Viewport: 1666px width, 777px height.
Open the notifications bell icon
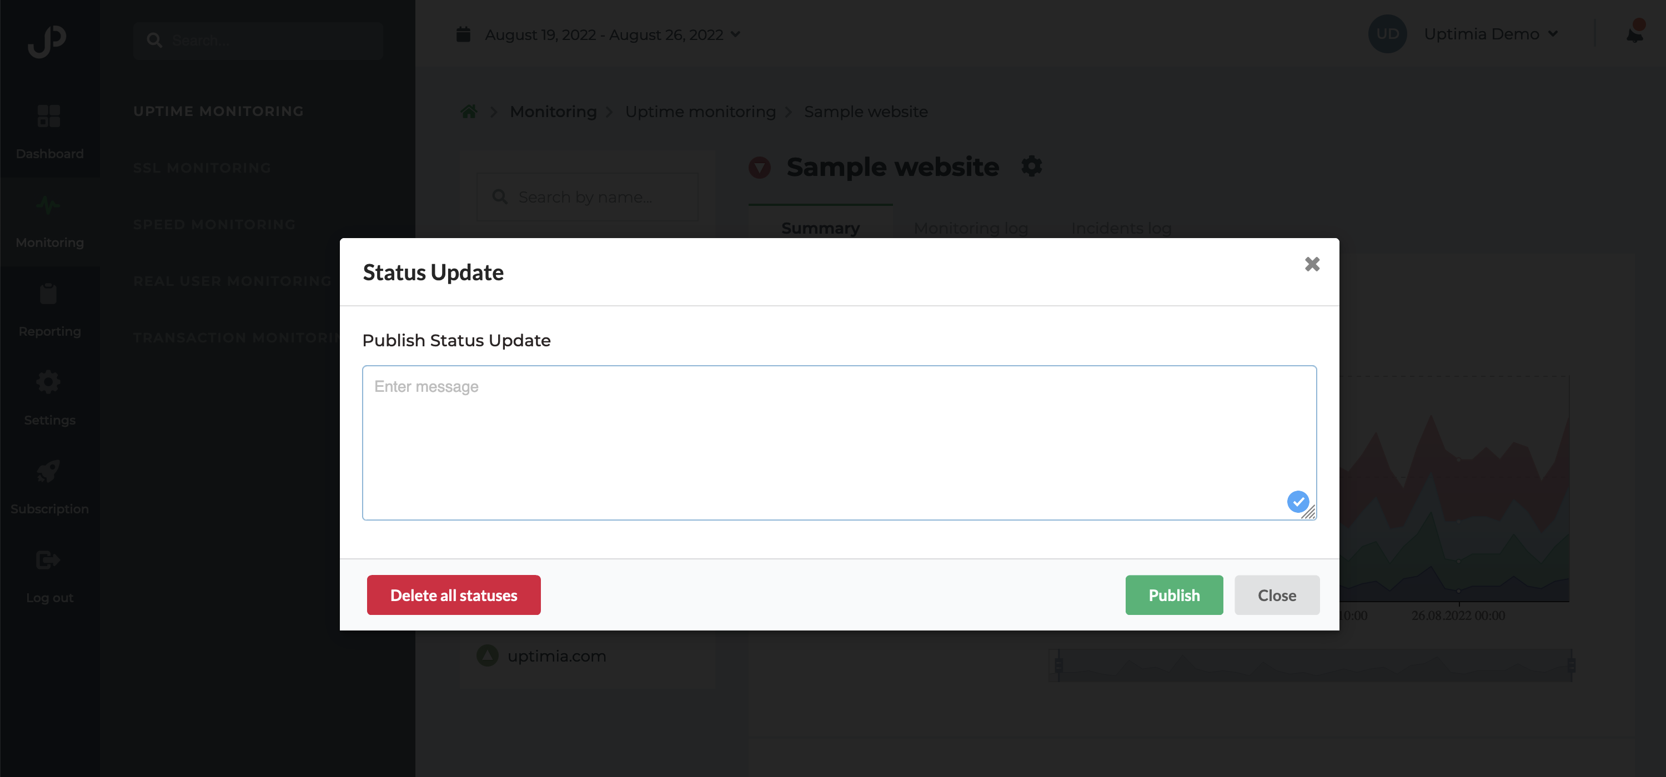pos(1634,33)
